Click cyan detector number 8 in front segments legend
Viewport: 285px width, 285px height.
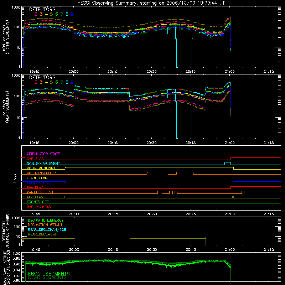tap(67, 14)
